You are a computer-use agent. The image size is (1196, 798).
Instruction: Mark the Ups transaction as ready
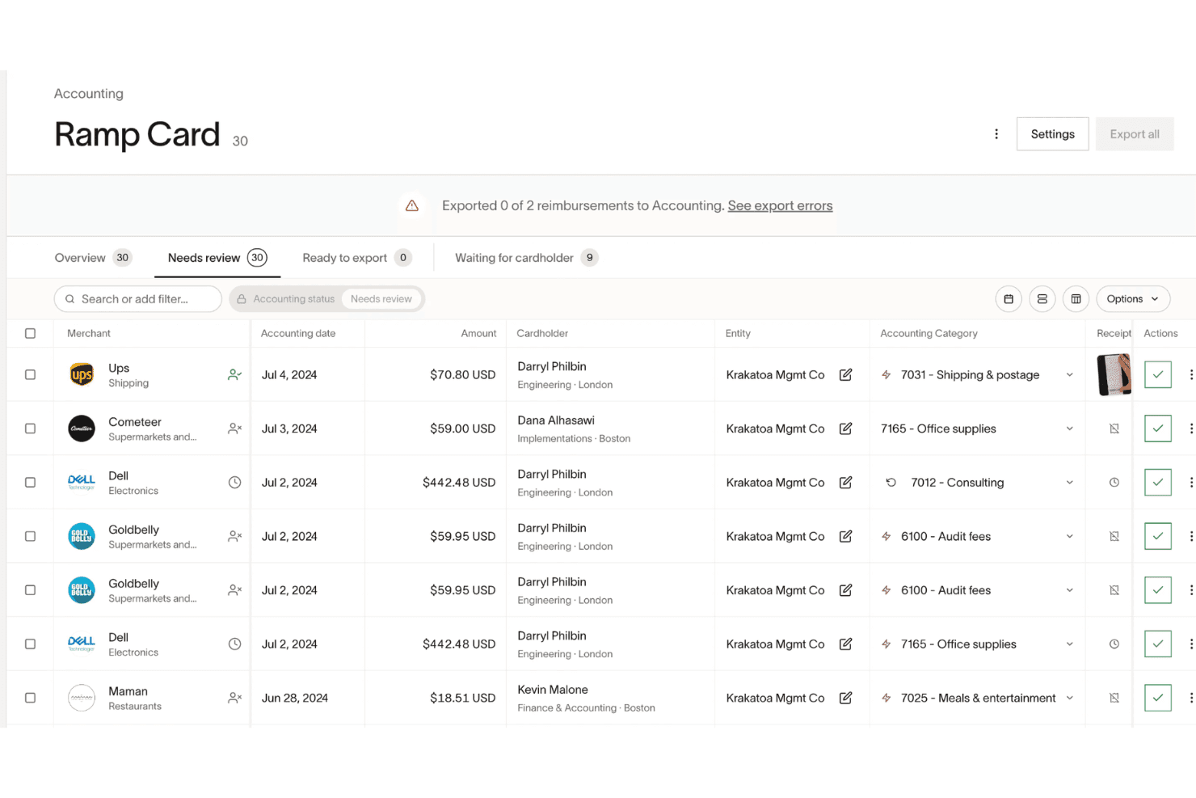tap(1158, 375)
